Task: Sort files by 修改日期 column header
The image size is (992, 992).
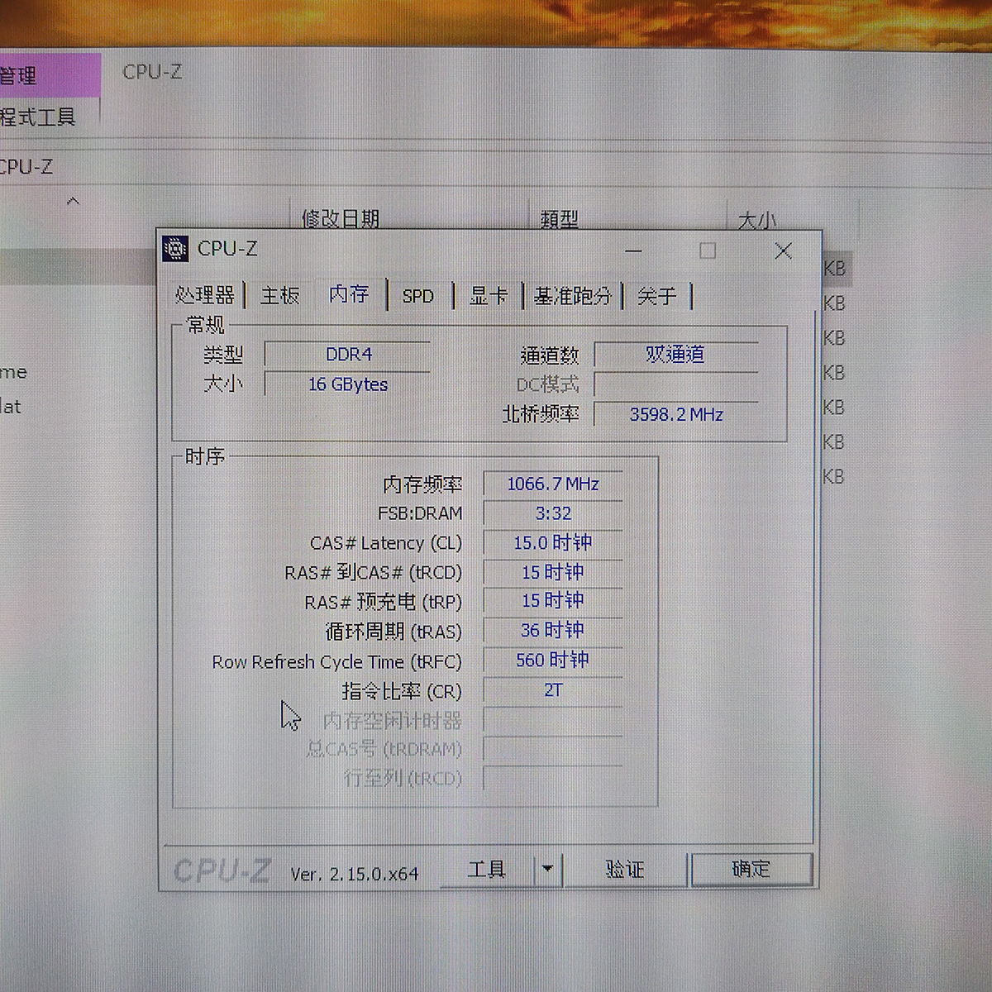Action: click(x=341, y=218)
